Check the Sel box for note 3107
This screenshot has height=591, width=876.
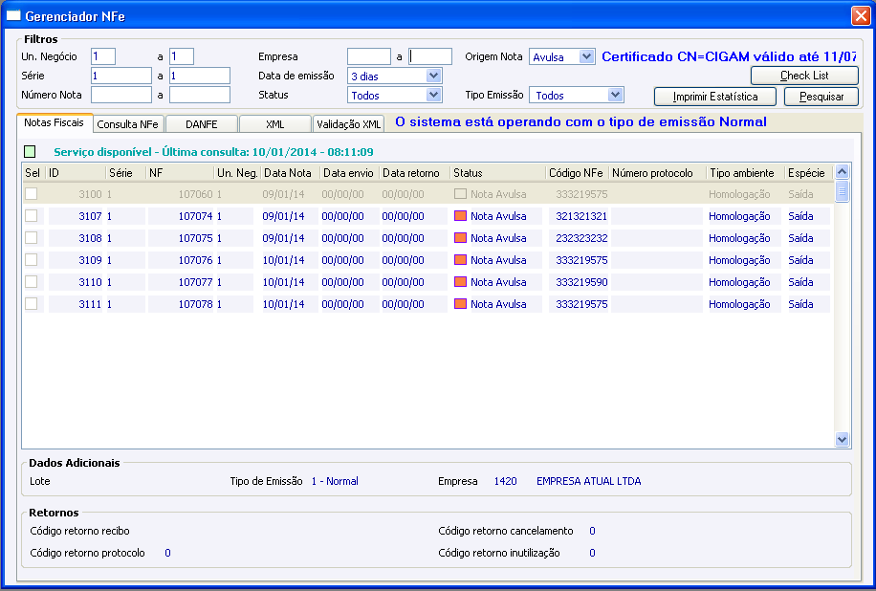[x=32, y=216]
